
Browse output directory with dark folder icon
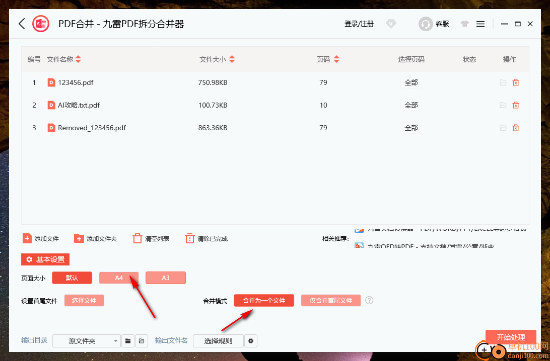128,341
